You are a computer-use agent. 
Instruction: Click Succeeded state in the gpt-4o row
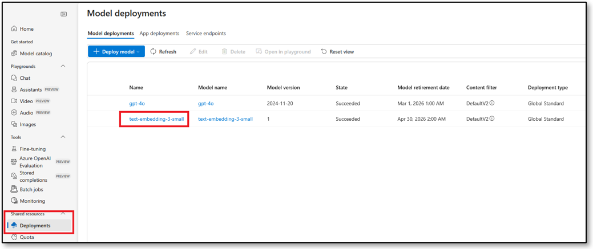click(x=348, y=103)
